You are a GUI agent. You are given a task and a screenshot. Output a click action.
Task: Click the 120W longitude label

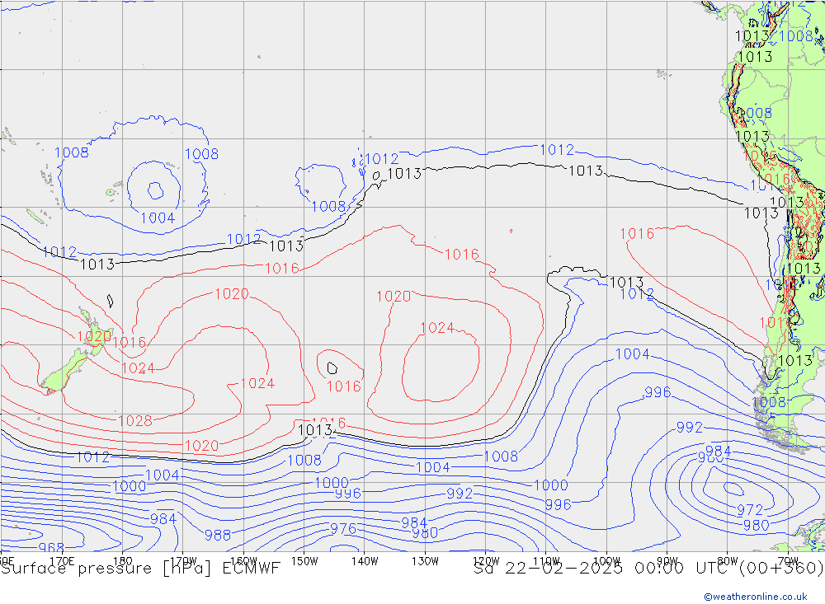point(486,560)
